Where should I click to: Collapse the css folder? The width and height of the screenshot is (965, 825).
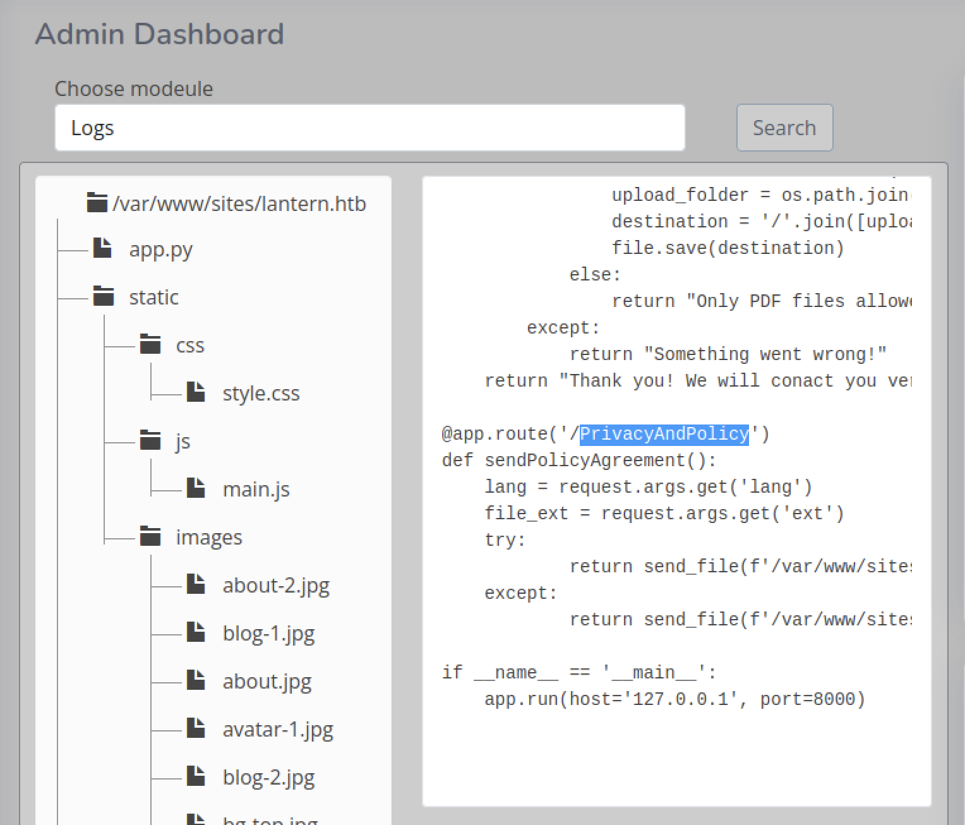click(x=150, y=345)
